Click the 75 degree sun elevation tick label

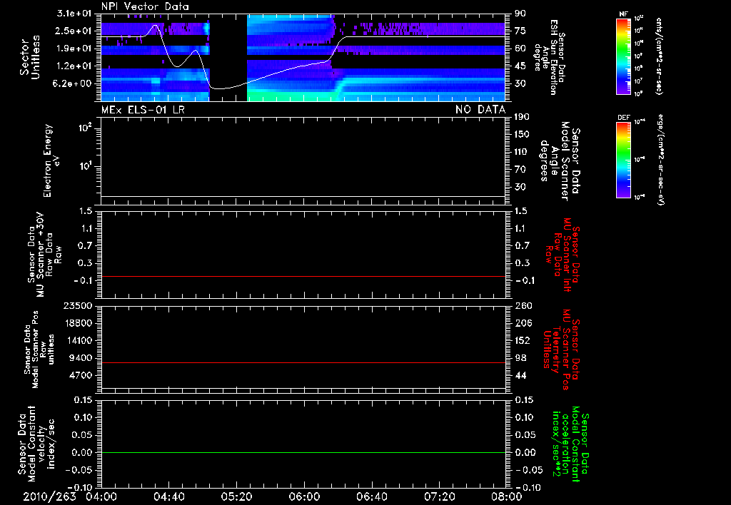pos(520,31)
